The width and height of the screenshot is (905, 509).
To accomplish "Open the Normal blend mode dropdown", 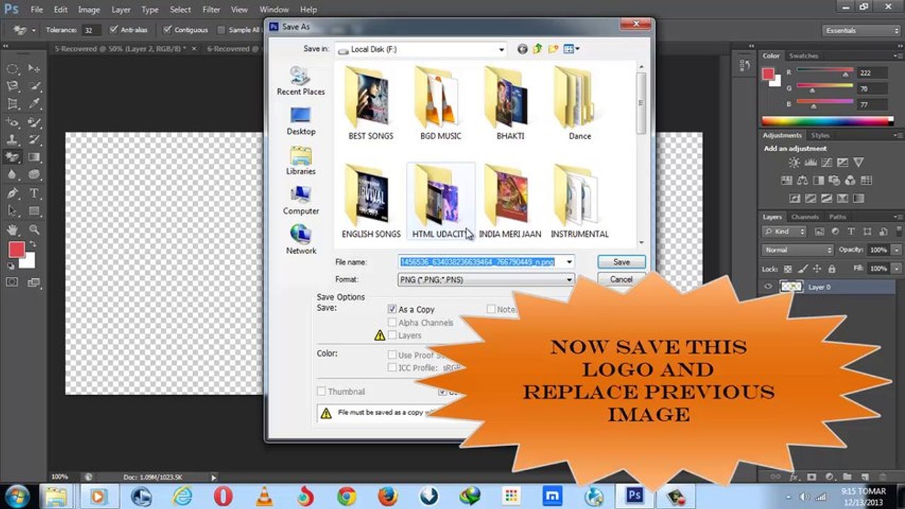I will tap(798, 250).
